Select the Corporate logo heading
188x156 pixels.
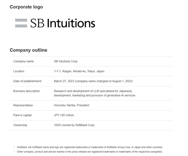click(26, 7)
